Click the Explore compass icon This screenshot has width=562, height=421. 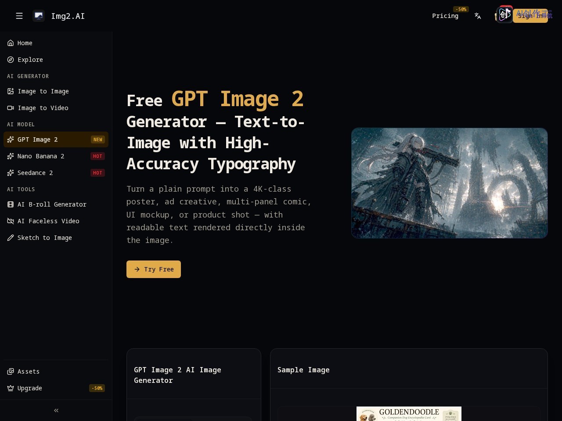[x=11, y=60]
